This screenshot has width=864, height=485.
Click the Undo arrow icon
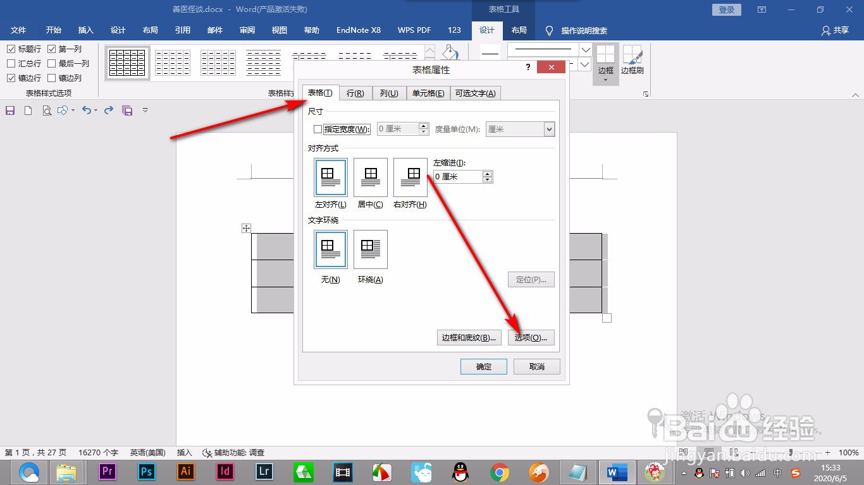87,111
